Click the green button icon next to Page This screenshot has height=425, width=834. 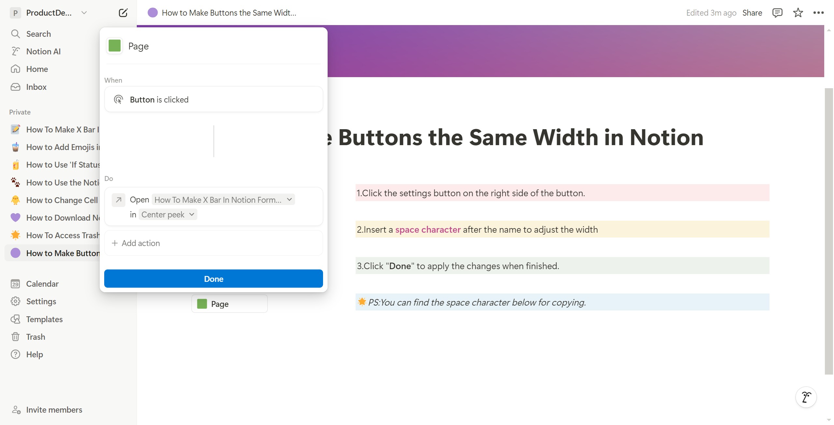[115, 46]
